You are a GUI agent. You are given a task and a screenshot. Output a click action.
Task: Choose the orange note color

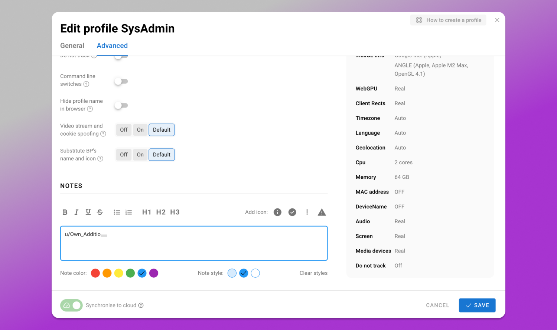pos(107,273)
